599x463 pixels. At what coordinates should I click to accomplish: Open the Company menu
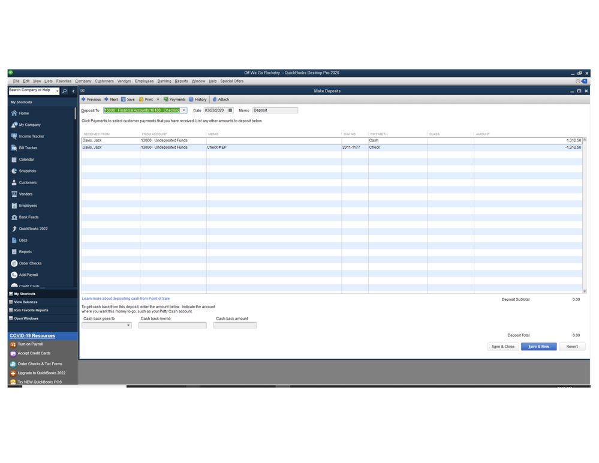click(x=83, y=81)
